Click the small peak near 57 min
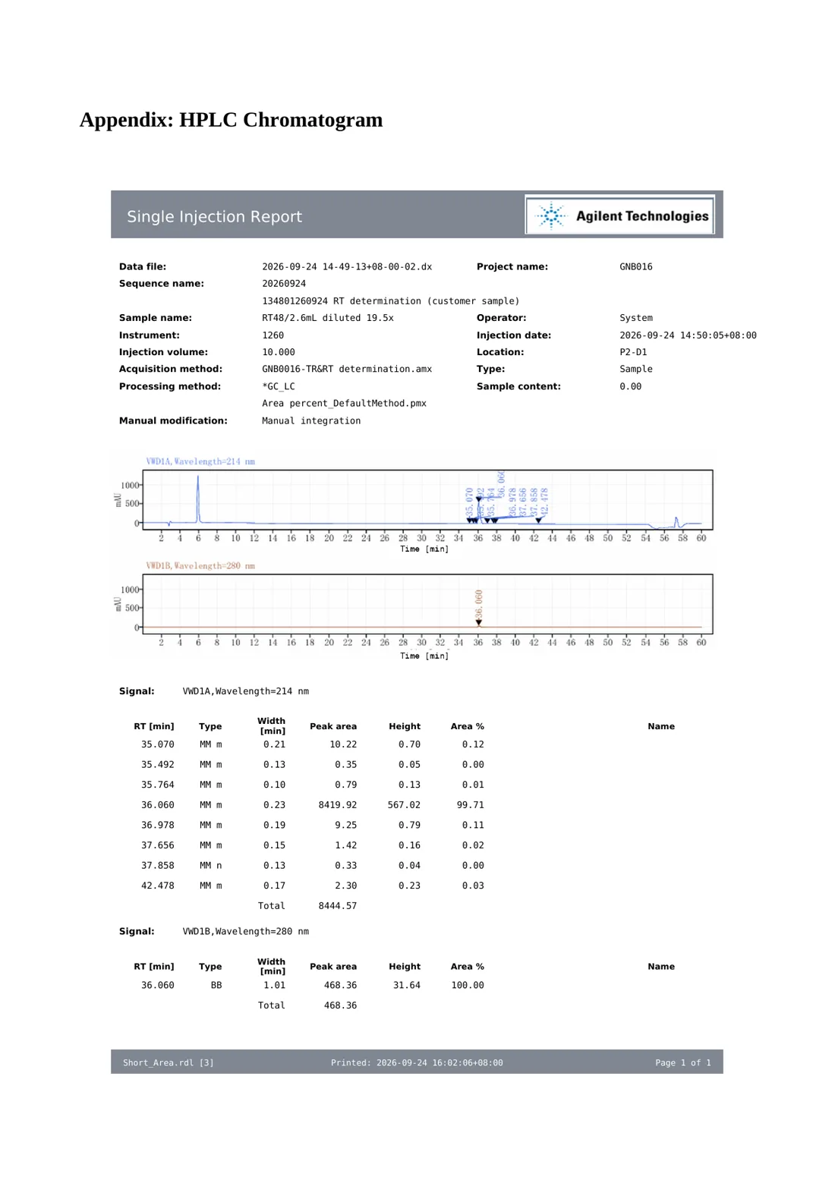The image size is (835, 1180). pos(676,522)
